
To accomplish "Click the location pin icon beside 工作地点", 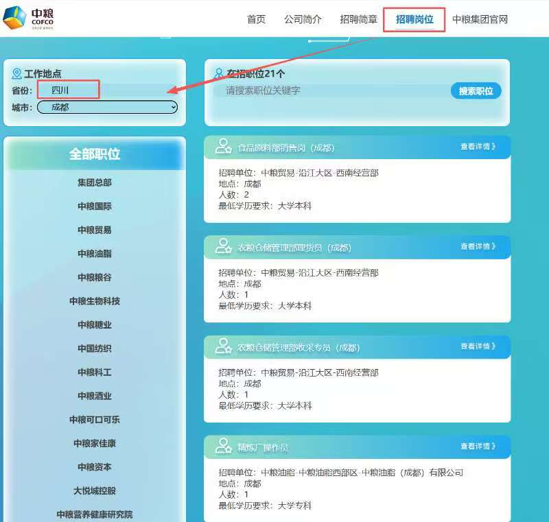I will tap(16, 73).
